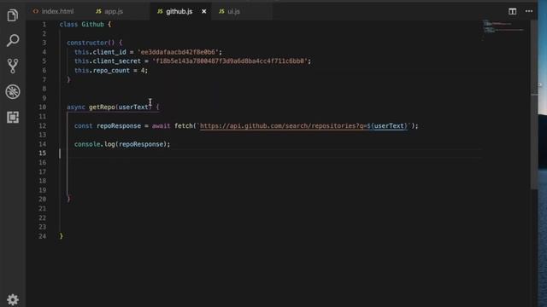Click the 'await' keyword
This screenshot has width=547, height=307.
(162, 125)
